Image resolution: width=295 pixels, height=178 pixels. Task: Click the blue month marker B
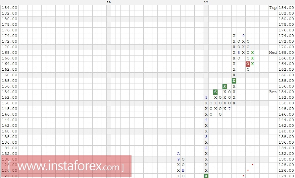183,170
